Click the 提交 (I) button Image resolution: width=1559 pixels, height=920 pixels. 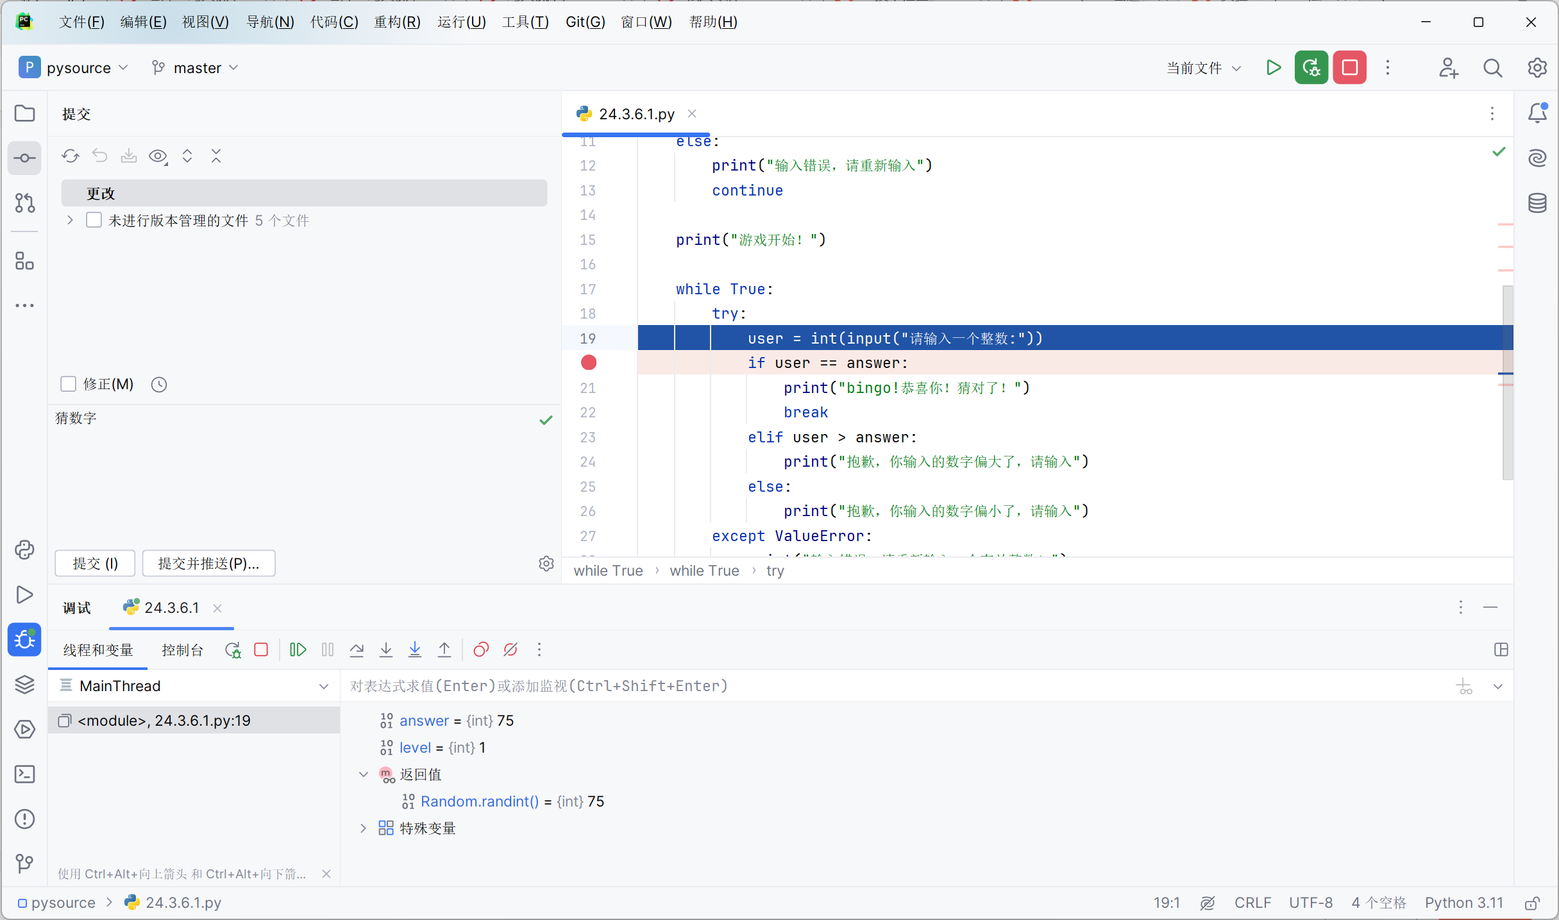point(95,563)
